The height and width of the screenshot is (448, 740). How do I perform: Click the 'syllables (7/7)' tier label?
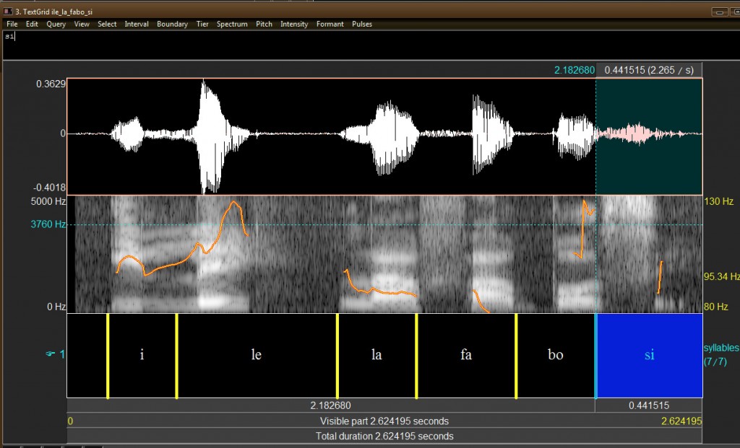(720, 355)
